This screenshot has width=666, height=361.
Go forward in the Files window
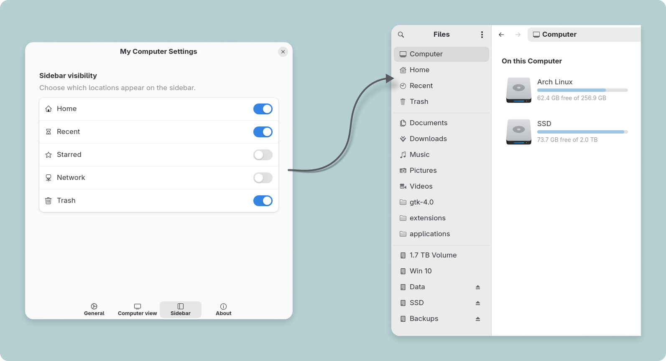pyautogui.click(x=518, y=35)
